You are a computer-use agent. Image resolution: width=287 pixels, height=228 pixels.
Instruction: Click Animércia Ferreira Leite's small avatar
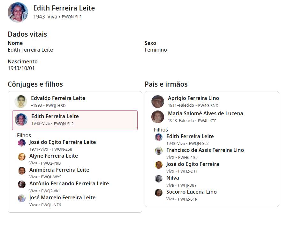pos(22,171)
